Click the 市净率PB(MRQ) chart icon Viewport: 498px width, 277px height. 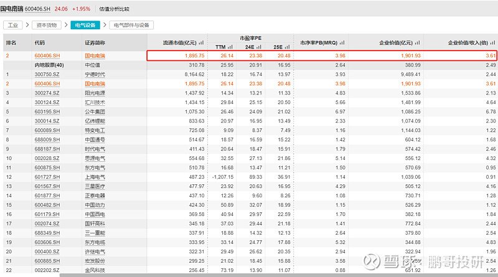342,42
